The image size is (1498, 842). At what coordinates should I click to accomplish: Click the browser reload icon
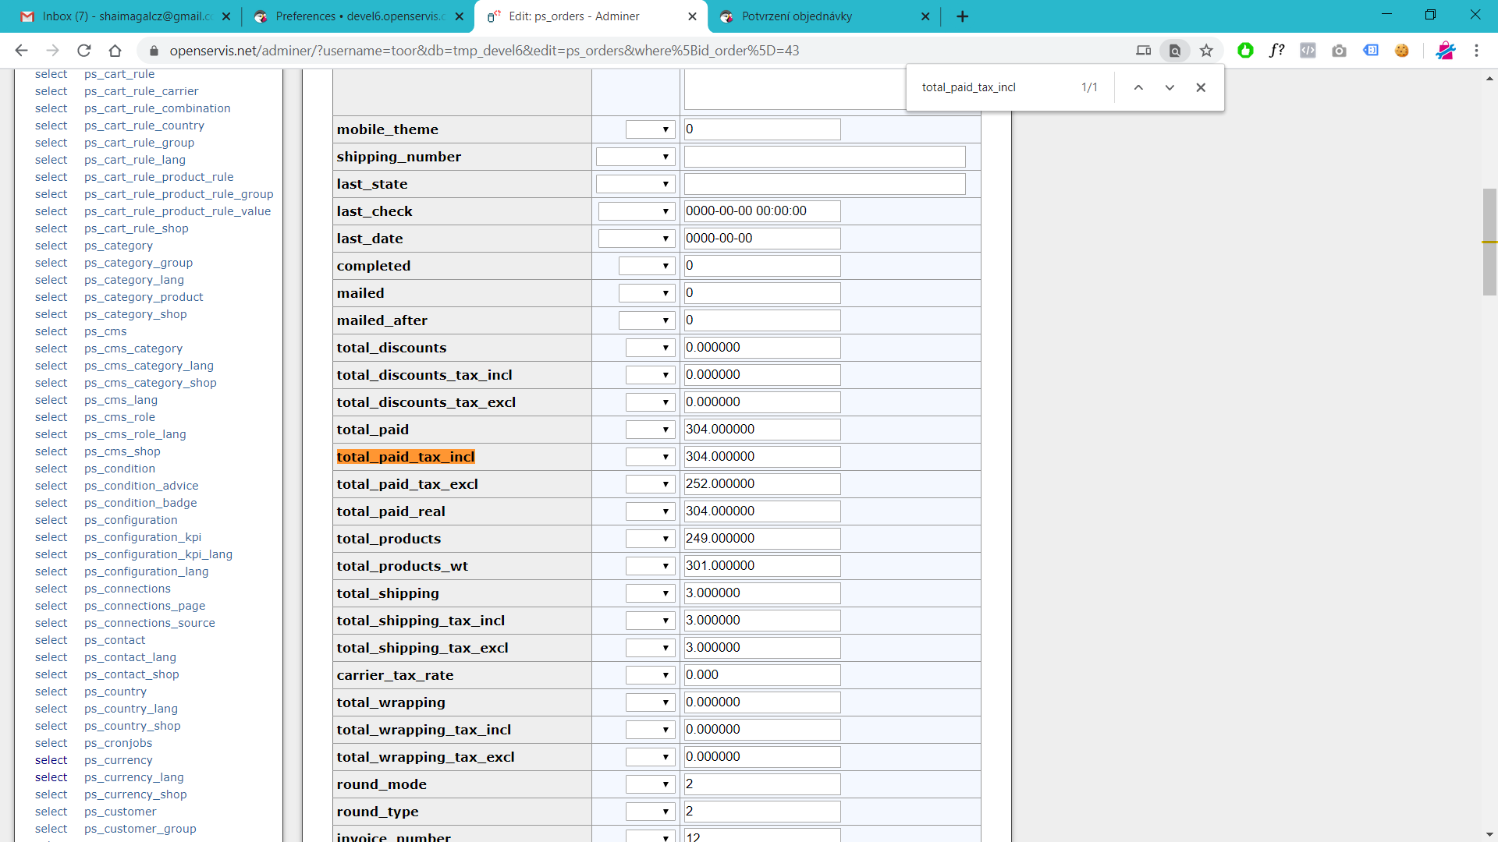tap(84, 51)
